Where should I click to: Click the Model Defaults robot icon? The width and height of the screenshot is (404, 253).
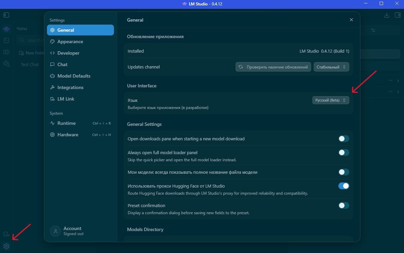[x=52, y=76]
